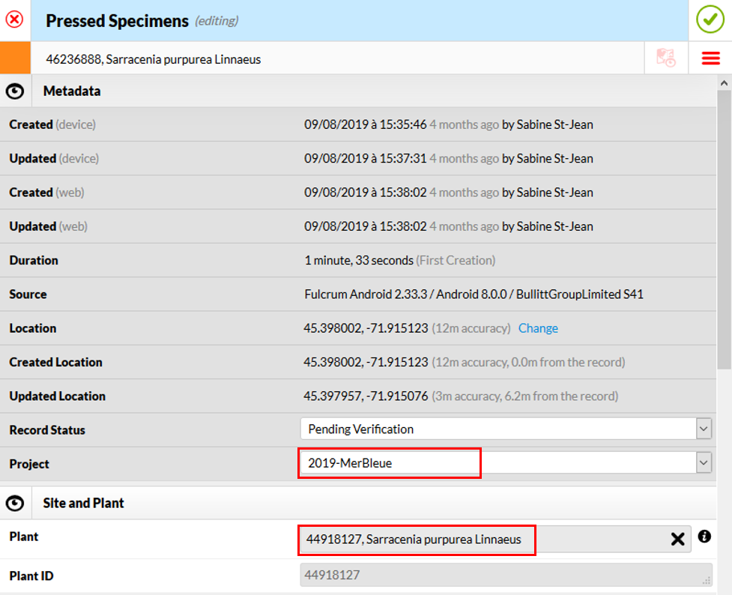Save record with the green checkmark
Viewport: 732px width, 595px height.
[x=710, y=19]
